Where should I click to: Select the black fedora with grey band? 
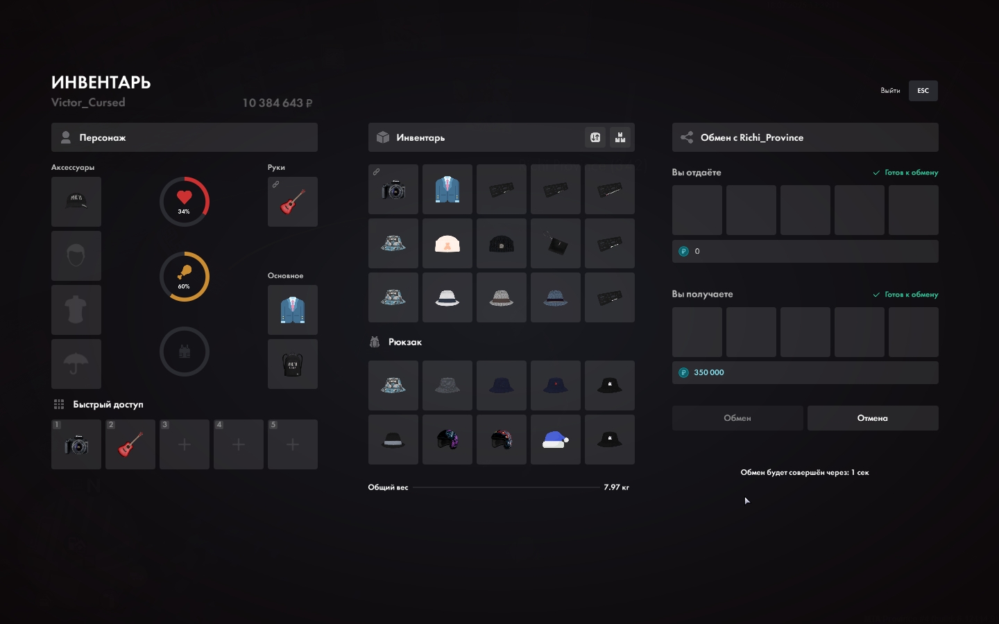[x=393, y=440]
